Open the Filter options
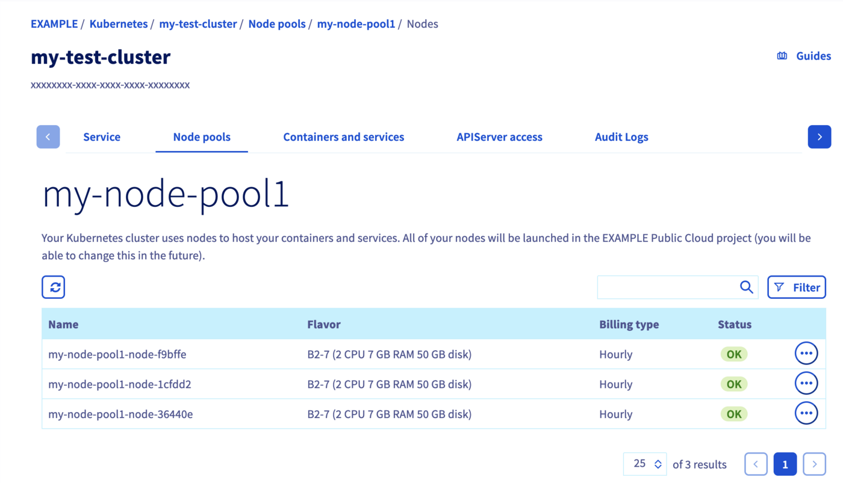The height and width of the screenshot is (483, 843). (x=797, y=287)
